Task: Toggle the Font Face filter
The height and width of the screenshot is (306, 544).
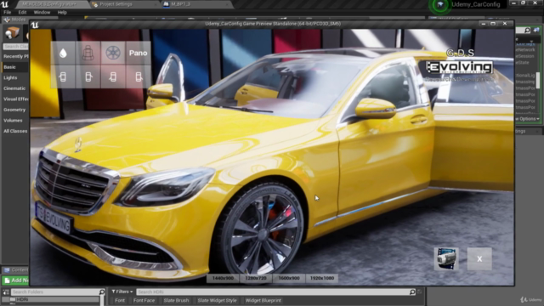Action: point(144,300)
